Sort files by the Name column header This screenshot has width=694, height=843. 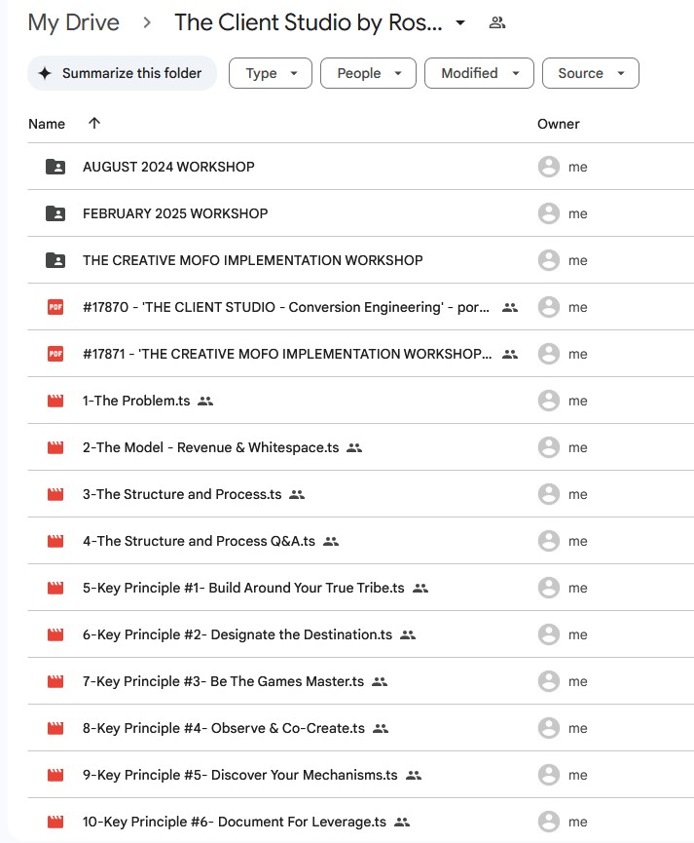click(47, 124)
